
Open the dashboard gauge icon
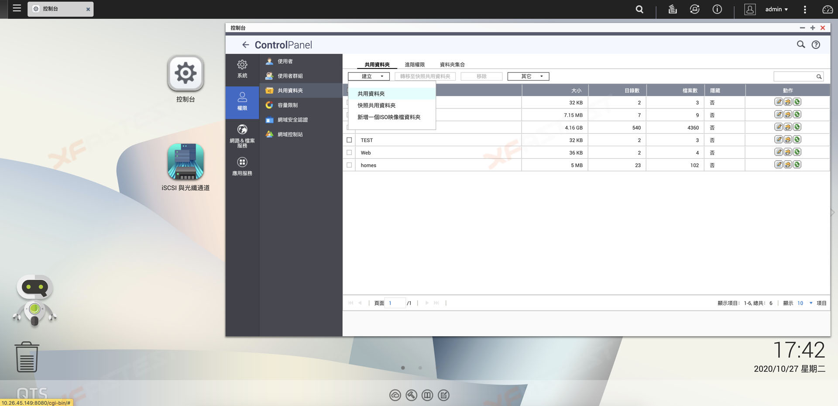[x=828, y=9]
